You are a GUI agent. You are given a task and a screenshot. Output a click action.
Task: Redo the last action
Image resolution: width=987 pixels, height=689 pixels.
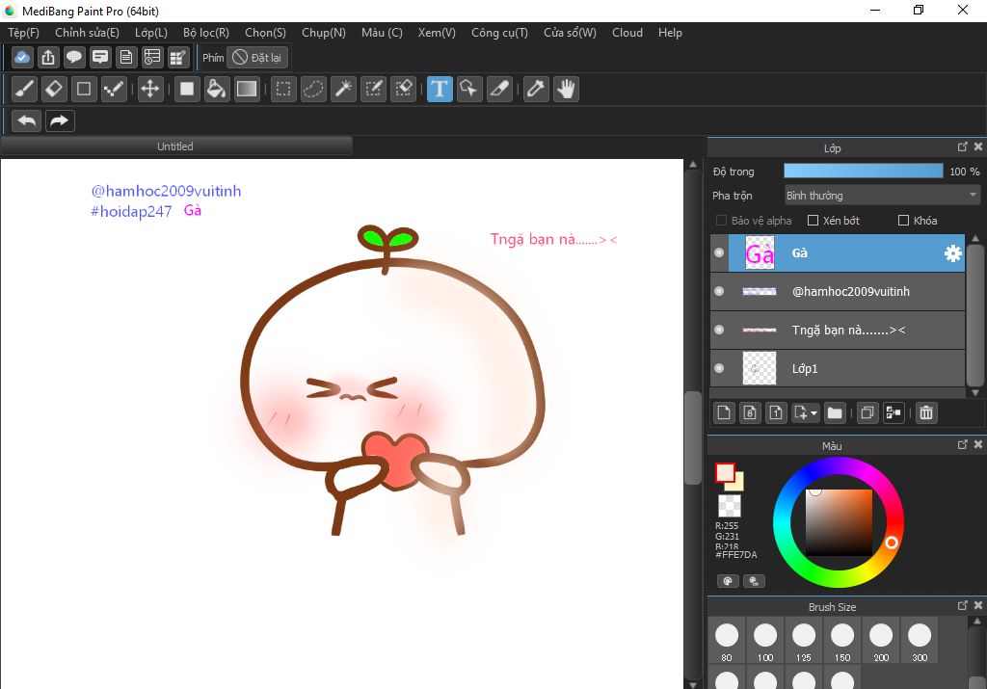60,120
